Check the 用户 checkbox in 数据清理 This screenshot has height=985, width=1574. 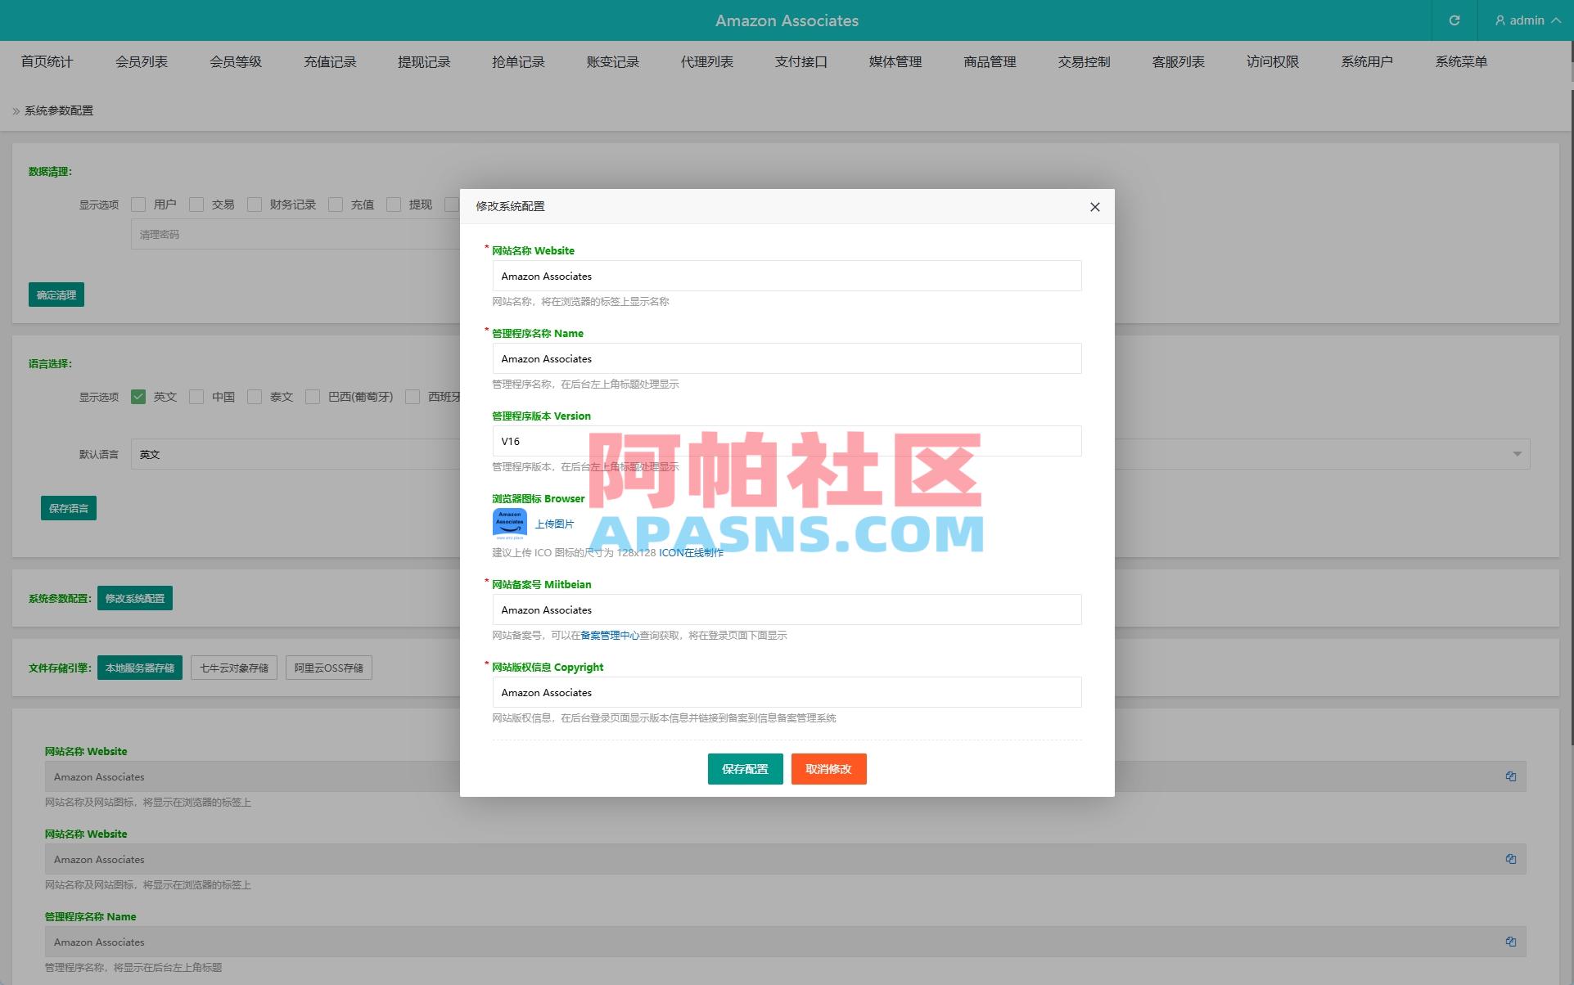(138, 204)
